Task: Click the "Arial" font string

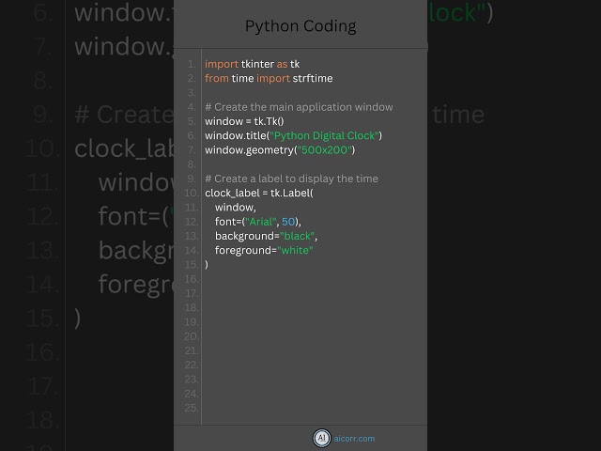Action: [261, 222]
